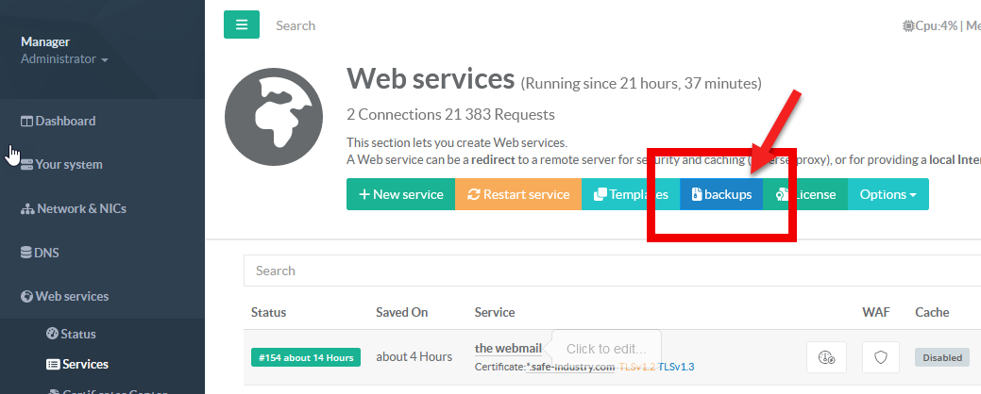Select Status under Web services

[x=77, y=334]
